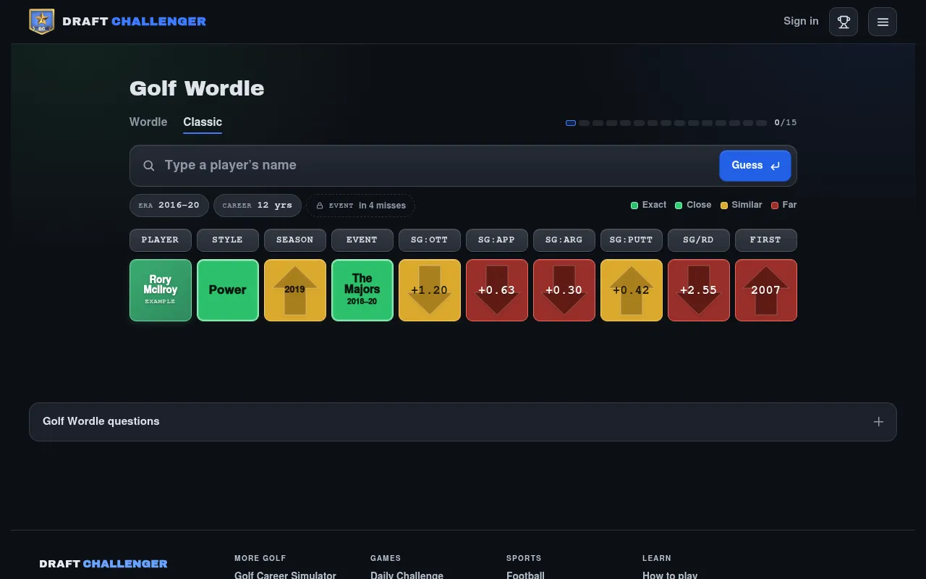The width and height of the screenshot is (926, 579).
Task: Click the red Far legend swatch
Action: (775, 206)
